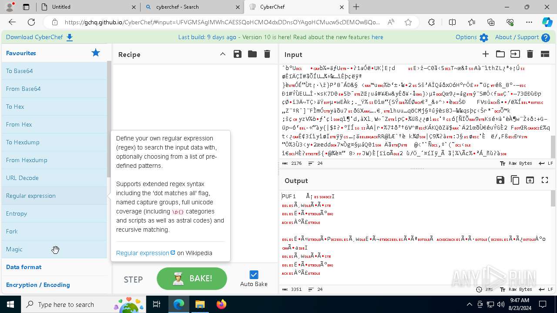Select the From Hex operation
This screenshot has width=557, height=313.
[54, 124]
